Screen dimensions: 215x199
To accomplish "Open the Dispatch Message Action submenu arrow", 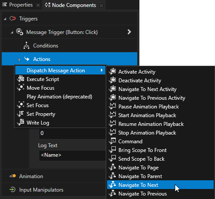I will point(102,70).
